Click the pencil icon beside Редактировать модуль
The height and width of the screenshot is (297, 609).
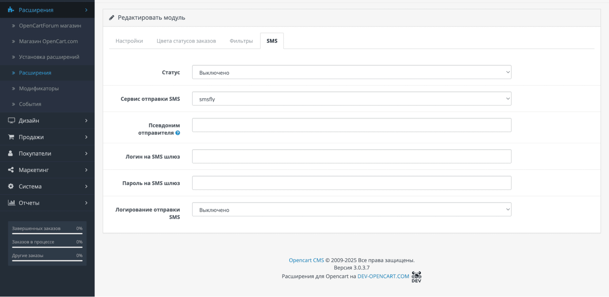[x=112, y=17]
